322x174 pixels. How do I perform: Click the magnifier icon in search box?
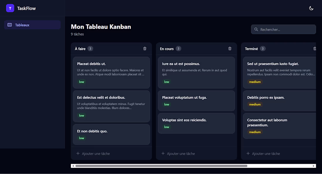point(256,29)
